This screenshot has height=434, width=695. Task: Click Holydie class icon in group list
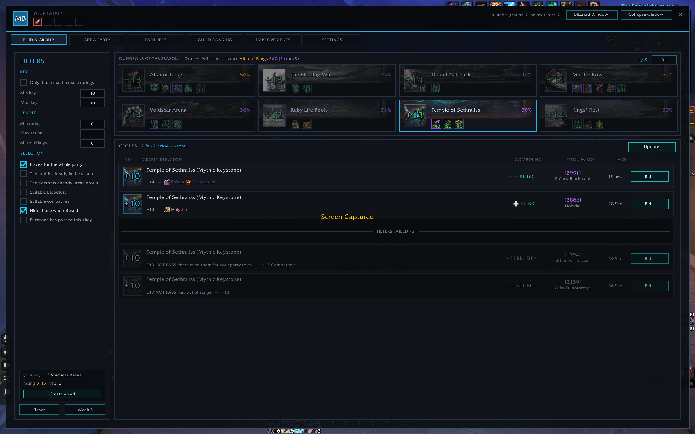(167, 210)
